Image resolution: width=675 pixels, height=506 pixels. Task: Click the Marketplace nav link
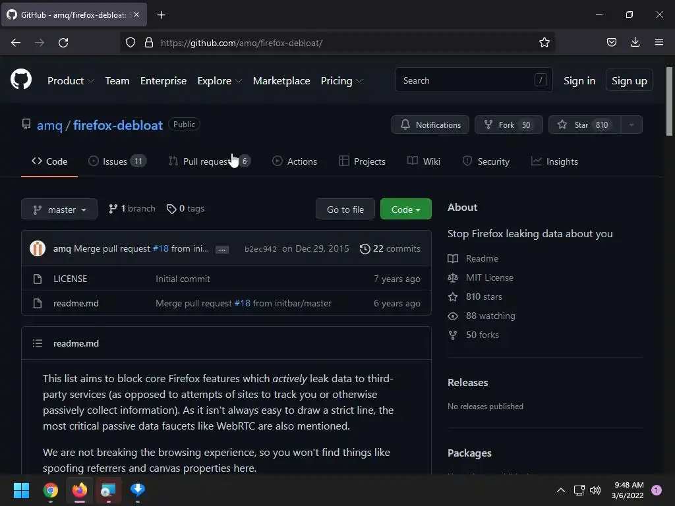[x=281, y=81]
